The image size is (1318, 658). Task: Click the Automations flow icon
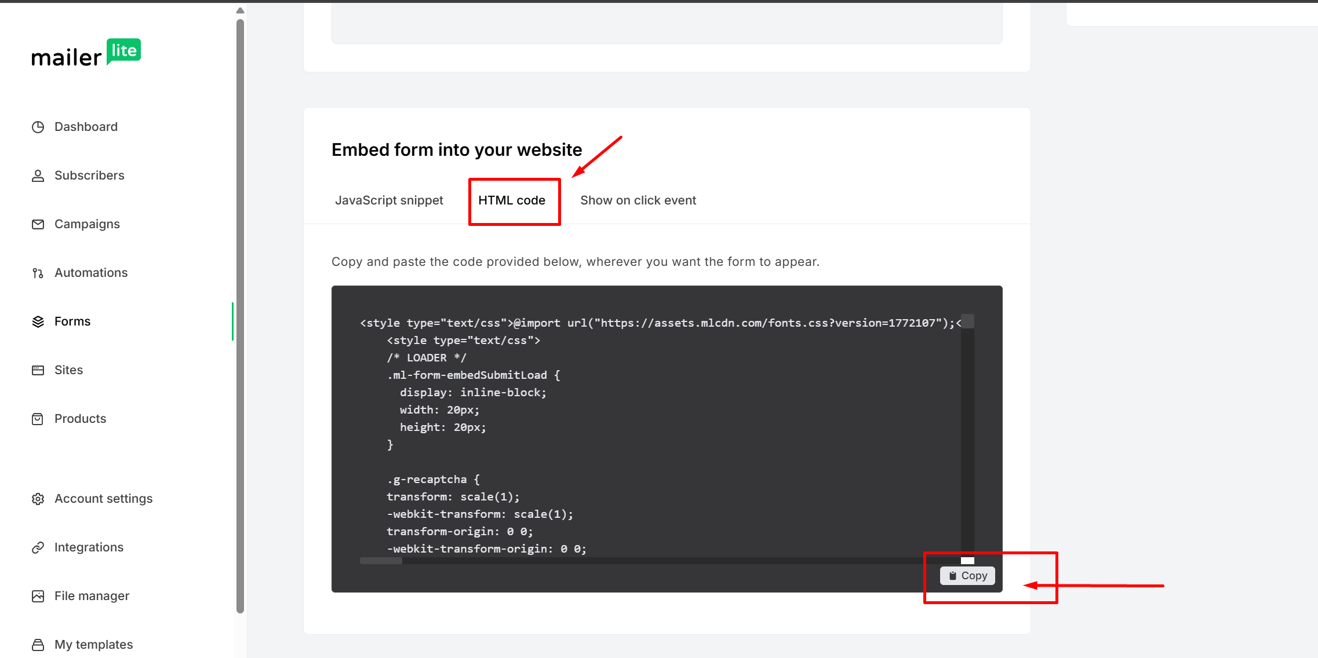pos(38,273)
